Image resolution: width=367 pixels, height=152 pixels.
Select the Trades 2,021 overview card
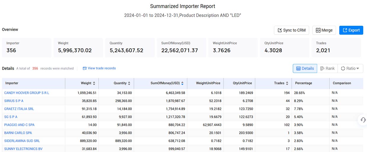336,47
